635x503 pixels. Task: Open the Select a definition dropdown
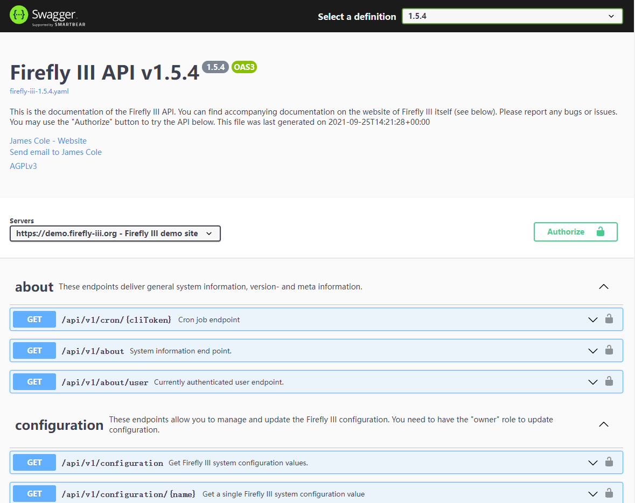(x=512, y=16)
